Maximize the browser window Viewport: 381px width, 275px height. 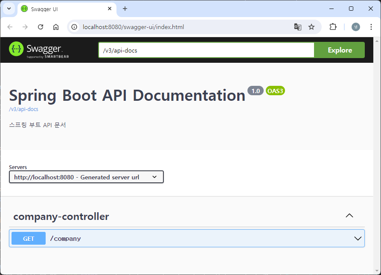pos(351,9)
